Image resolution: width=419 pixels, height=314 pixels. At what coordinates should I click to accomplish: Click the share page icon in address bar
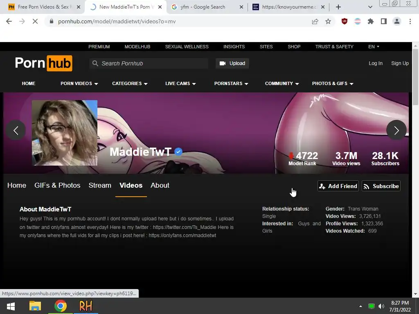pos(315,21)
